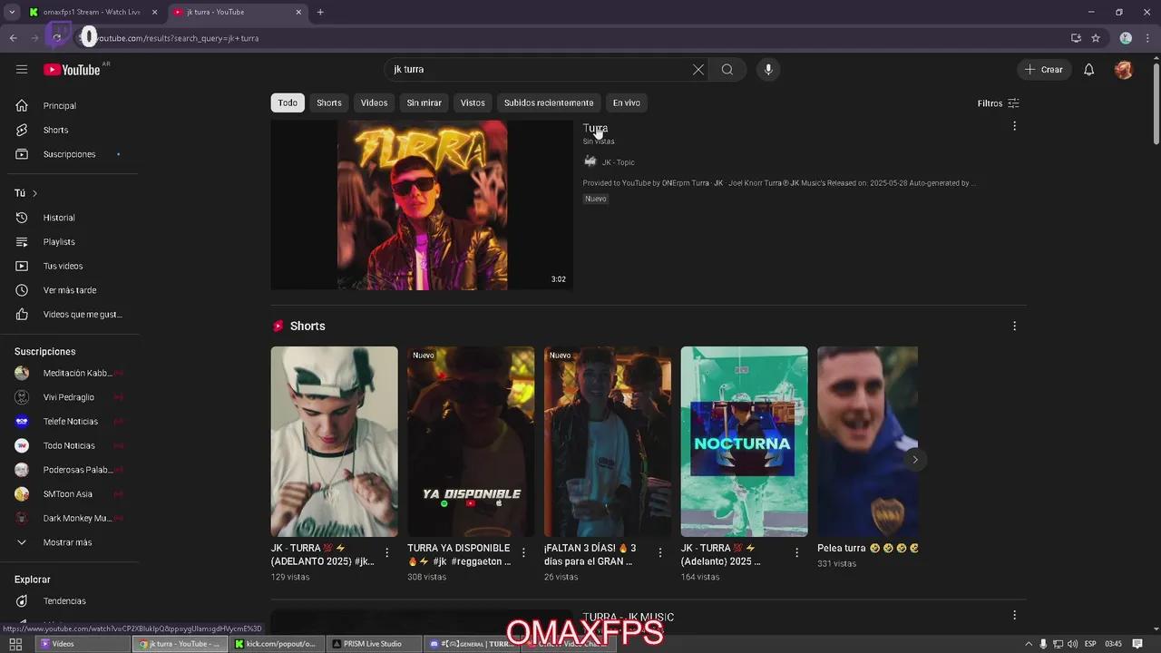Select the Shorts filter chip

tap(329, 102)
